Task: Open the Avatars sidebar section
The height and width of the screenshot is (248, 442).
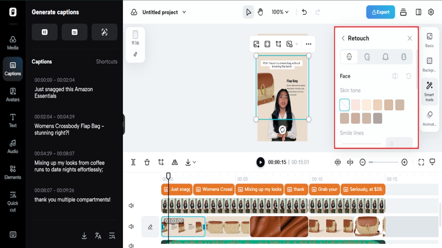Action: [13, 94]
